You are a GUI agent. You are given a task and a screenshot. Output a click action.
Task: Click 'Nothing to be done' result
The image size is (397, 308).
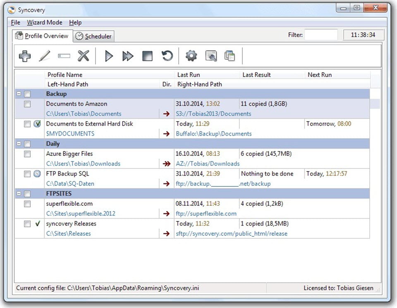click(267, 174)
